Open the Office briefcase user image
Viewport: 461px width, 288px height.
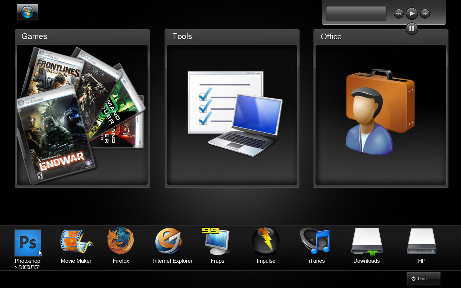380,112
